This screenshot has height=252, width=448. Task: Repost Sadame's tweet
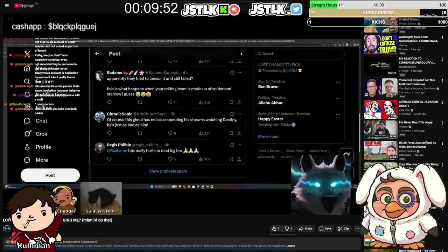point(140,102)
